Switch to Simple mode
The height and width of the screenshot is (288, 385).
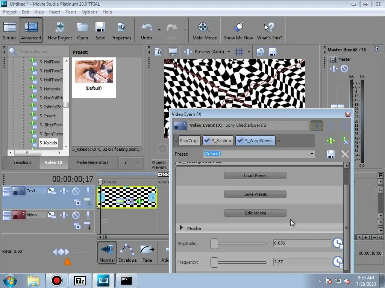[x=9, y=30]
